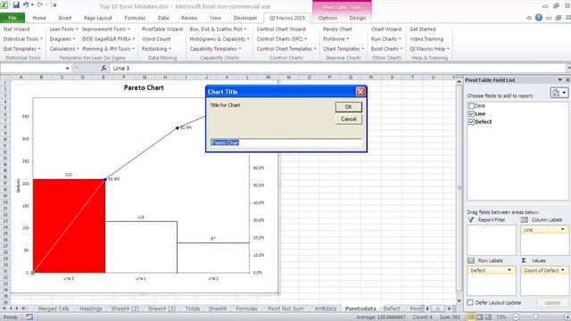Image resolution: width=571 pixels, height=321 pixels.
Task: Click the fx insert function icon
Action: (103, 68)
